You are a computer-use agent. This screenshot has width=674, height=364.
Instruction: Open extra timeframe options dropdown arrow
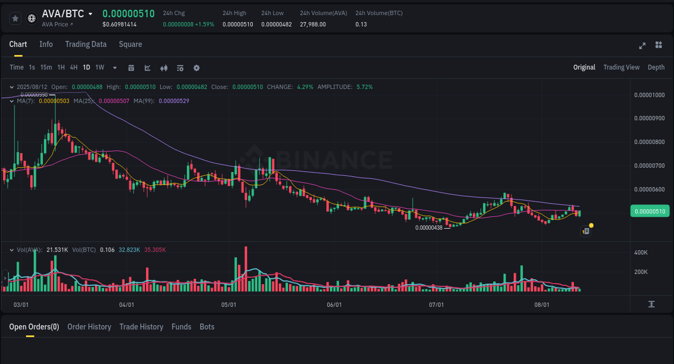pos(114,67)
